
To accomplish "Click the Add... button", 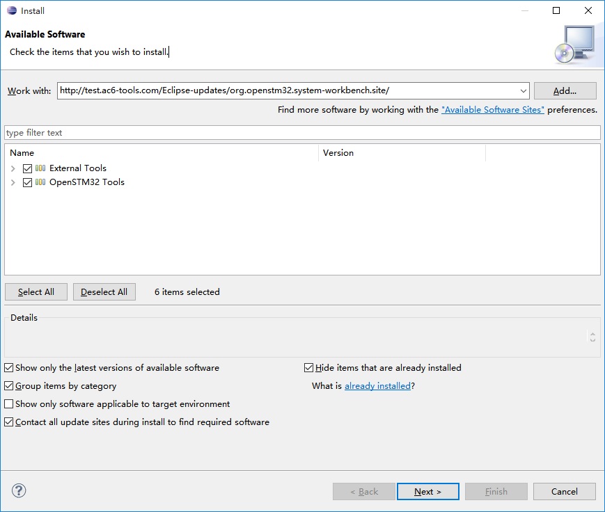I will pos(565,91).
